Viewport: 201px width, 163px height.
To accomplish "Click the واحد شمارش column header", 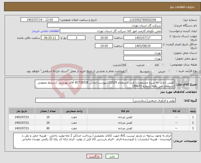I will [74, 111].
